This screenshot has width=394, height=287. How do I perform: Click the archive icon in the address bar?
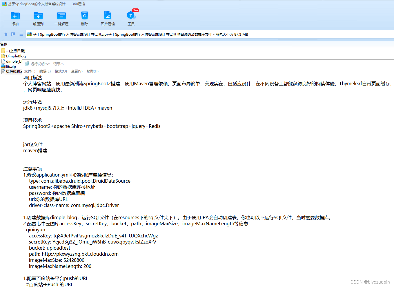coord(29,34)
